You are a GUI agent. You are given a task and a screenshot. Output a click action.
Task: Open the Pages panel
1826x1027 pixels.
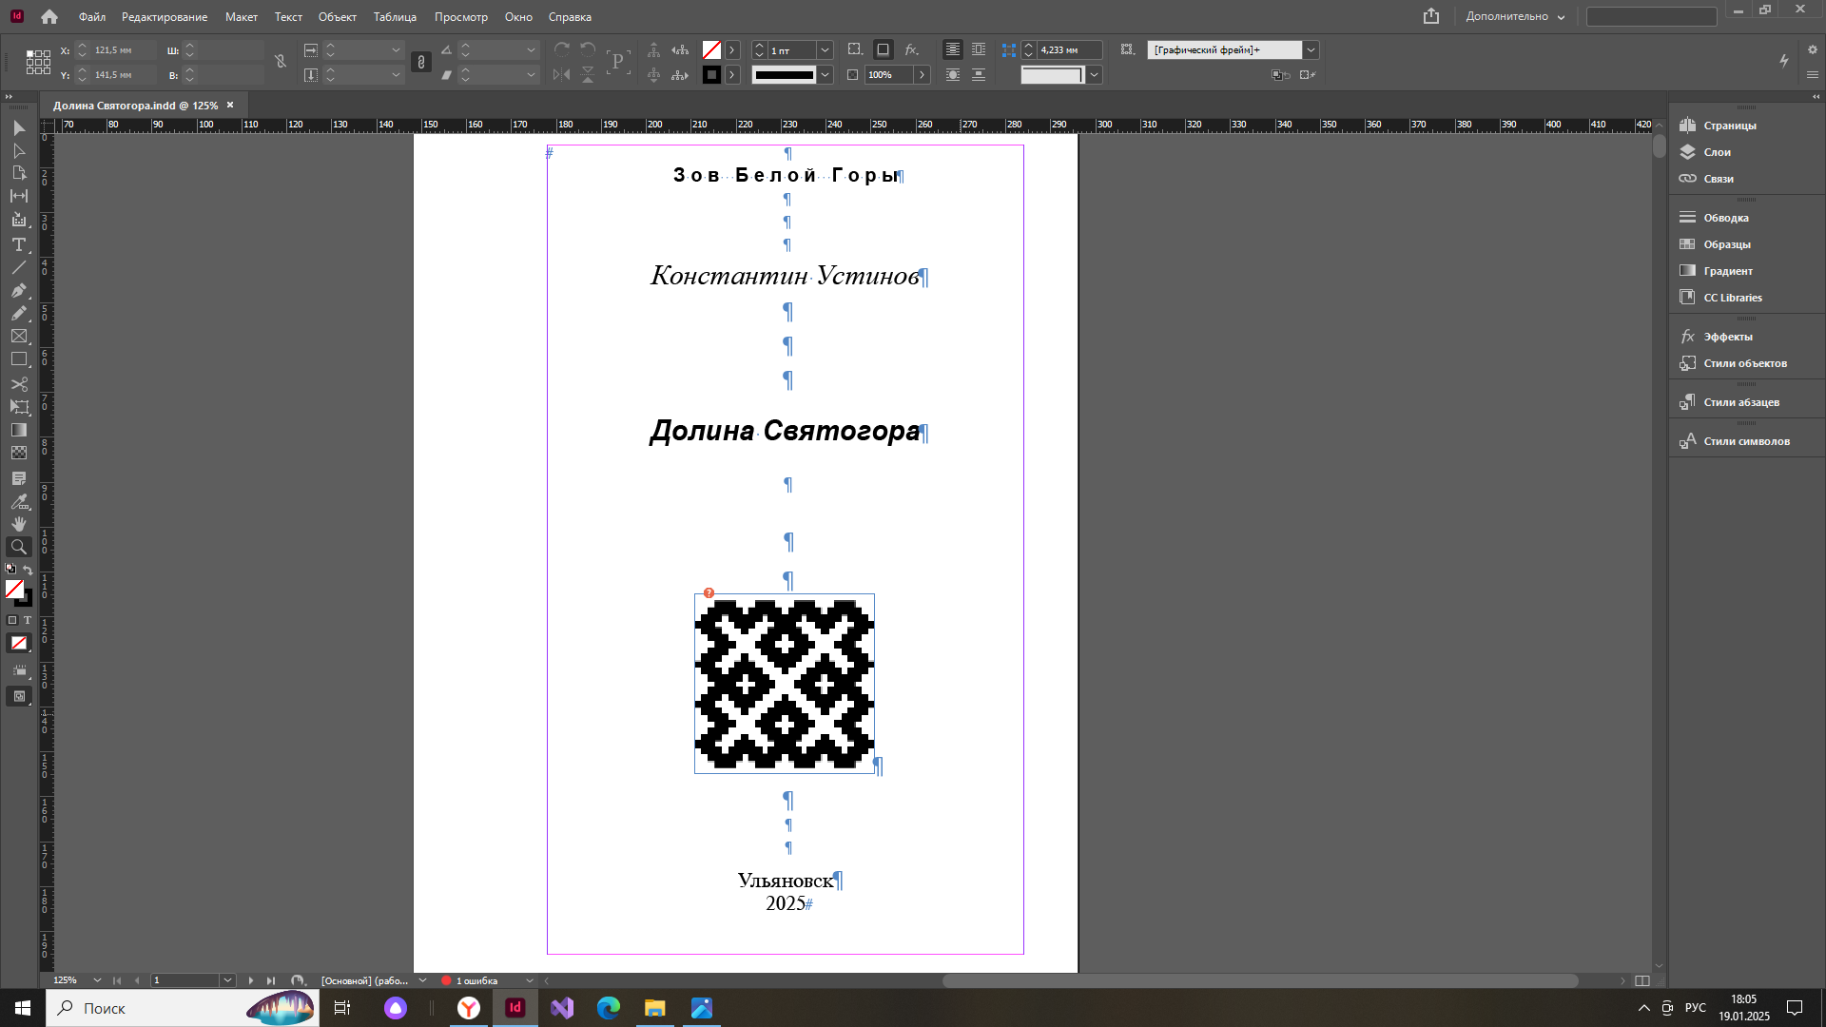1729,126
